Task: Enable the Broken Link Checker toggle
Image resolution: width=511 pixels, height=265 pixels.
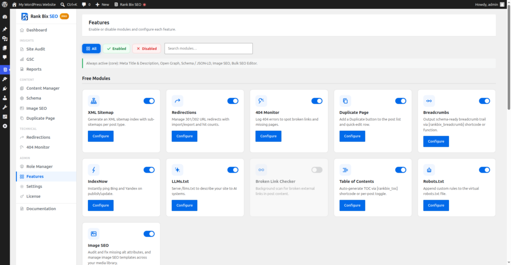Action: tap(317, 170)
